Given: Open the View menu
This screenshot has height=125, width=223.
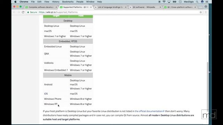Looking at the screenshot, I should coord(46,2).
